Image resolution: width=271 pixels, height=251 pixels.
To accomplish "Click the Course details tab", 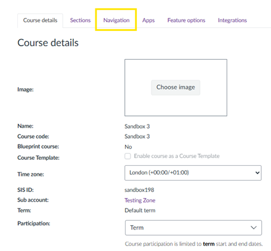I will [40, 20].
